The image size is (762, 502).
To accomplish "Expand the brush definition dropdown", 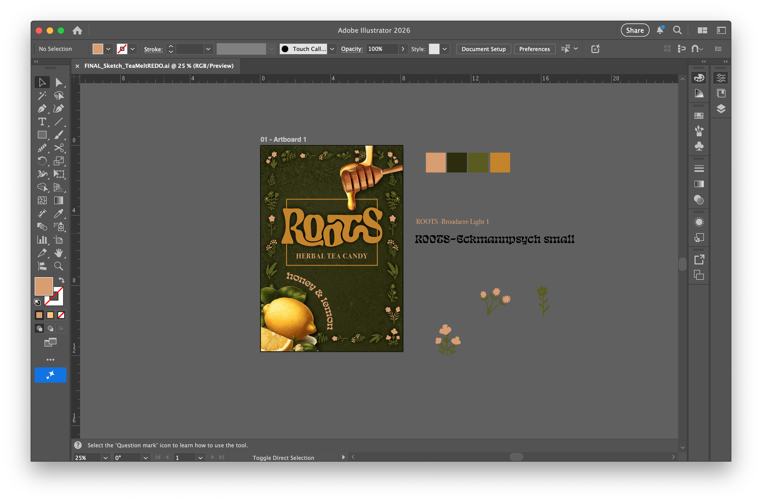I will coord(332,49).
